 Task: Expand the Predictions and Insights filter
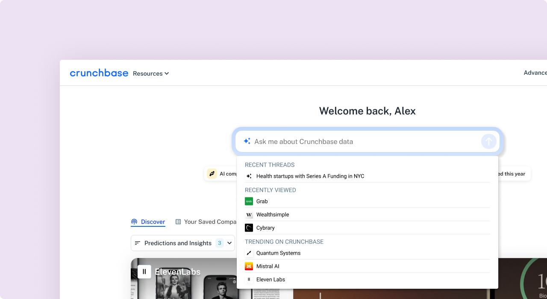(183, 243)
